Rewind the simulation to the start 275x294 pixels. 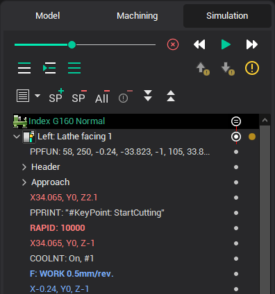[199, 44]
